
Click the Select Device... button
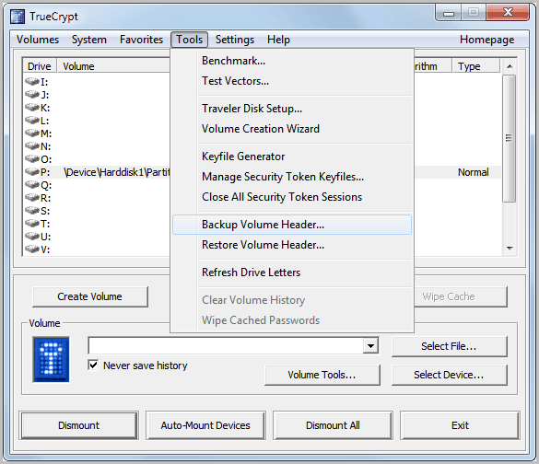[x=449, y=375]
